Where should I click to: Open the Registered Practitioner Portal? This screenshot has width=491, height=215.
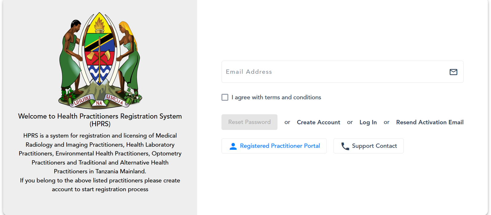tap(274, 146)
